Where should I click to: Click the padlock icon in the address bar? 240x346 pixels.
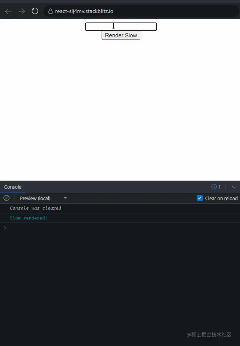coord(51,11)
